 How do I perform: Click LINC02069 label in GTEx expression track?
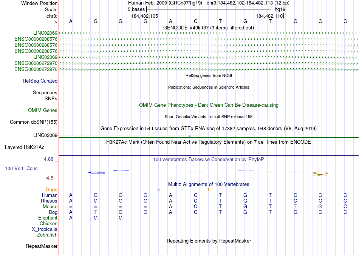coord(45,135)
